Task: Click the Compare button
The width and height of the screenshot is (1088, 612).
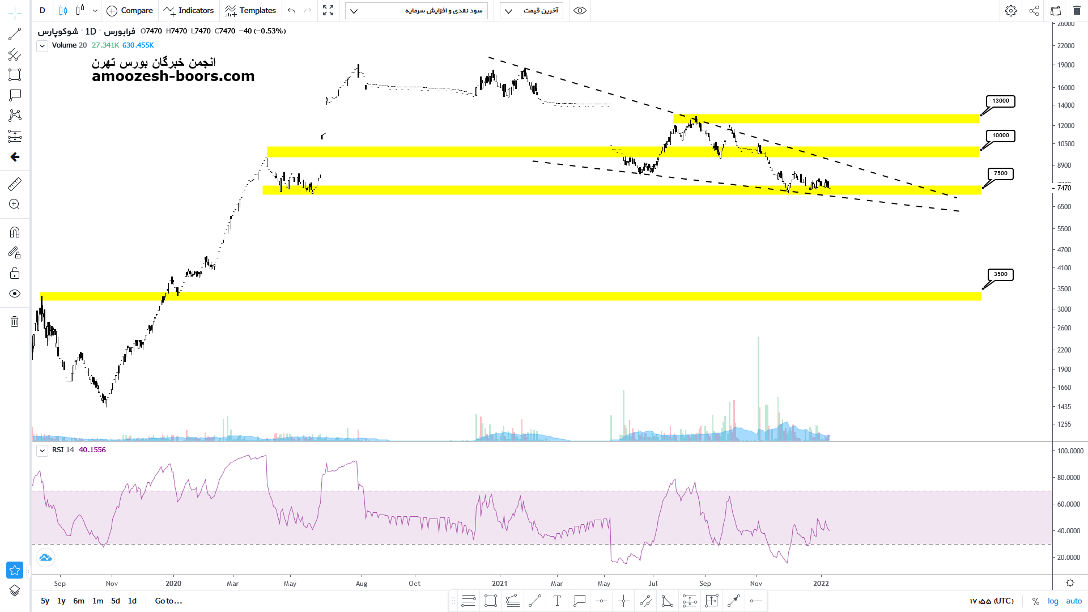Action: (x=130, y=11)
